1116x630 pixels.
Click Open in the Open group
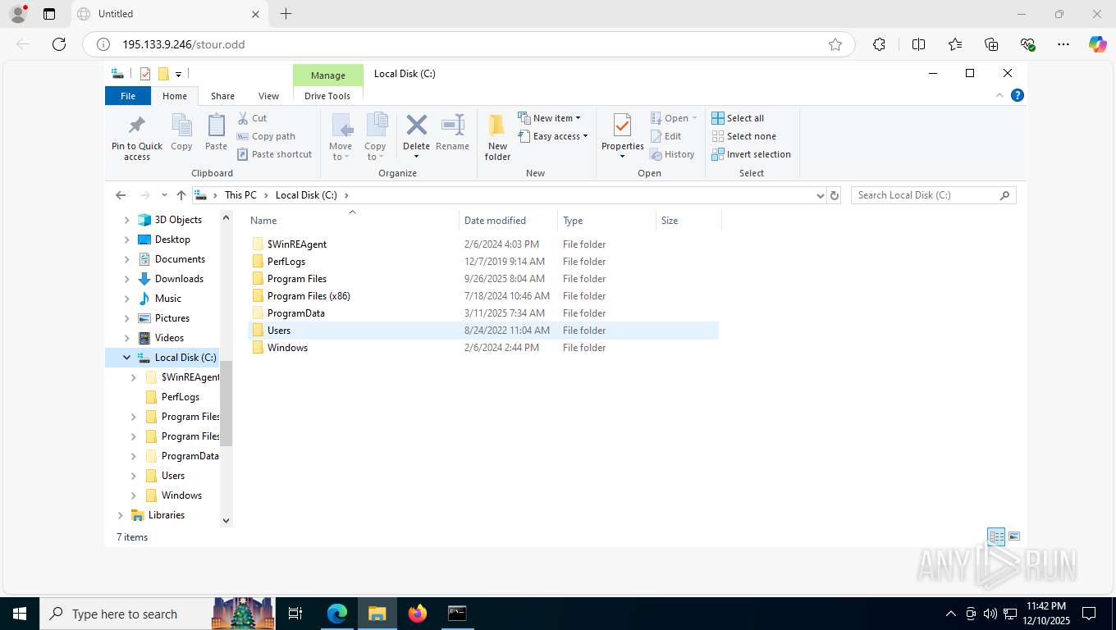pos(674,118)
